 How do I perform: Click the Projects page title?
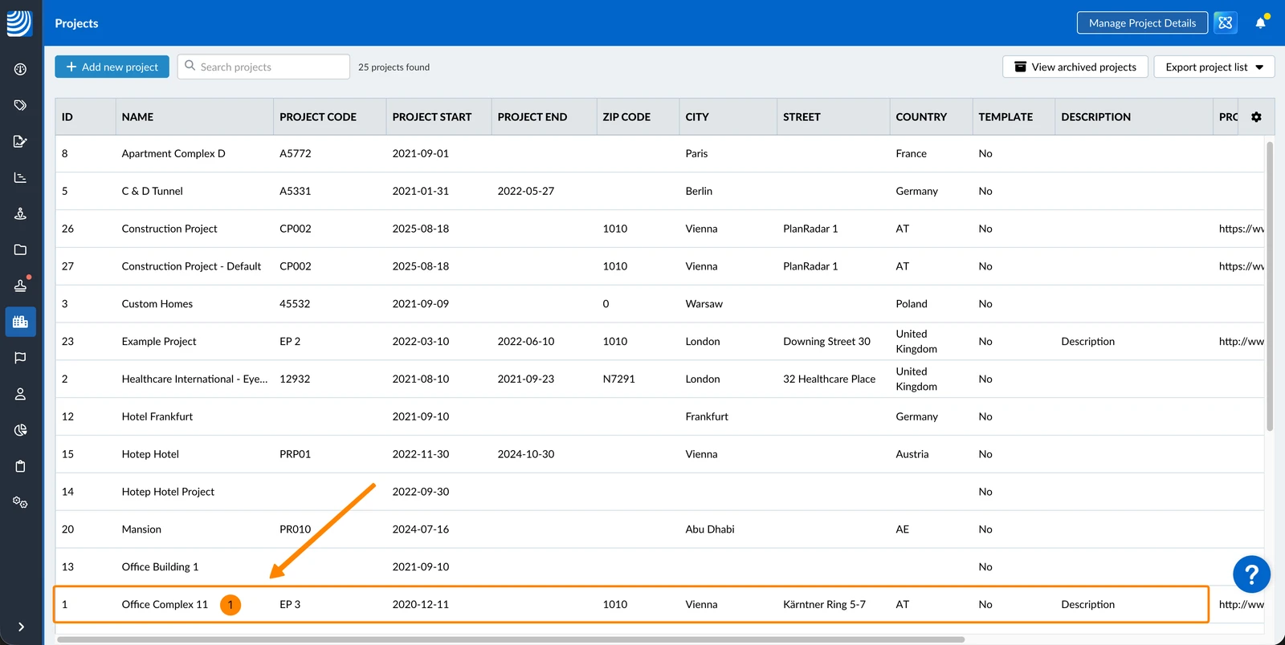(x=76, y=23)
